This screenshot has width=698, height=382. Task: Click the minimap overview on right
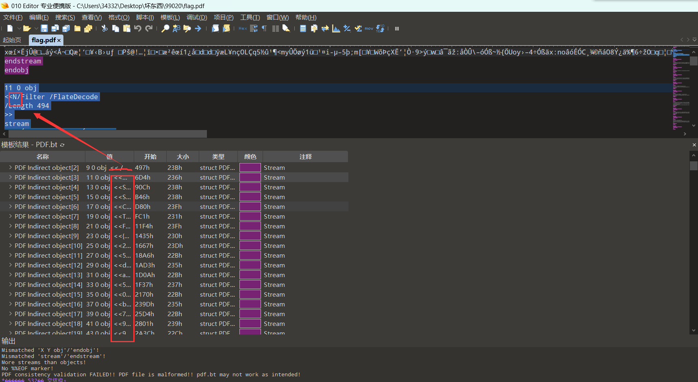[681, 88]
